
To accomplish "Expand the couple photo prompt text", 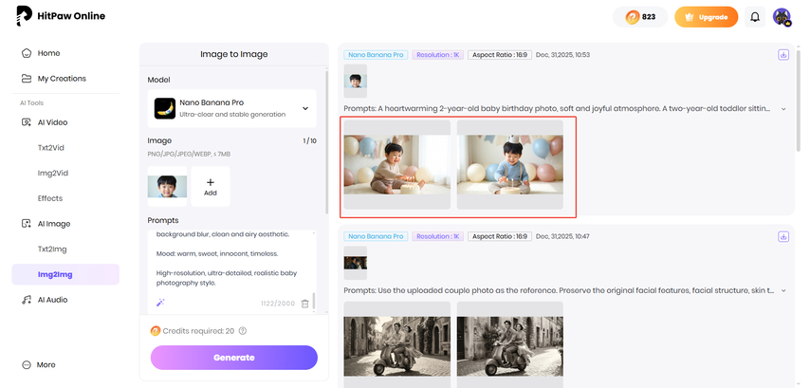I will point(783,290).
